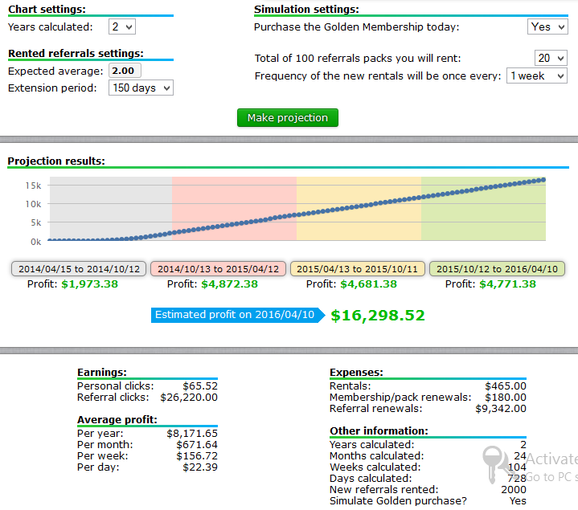578x510 pixels.
Task: Click the New referrals rented value 2000
Action: point(514,490)
